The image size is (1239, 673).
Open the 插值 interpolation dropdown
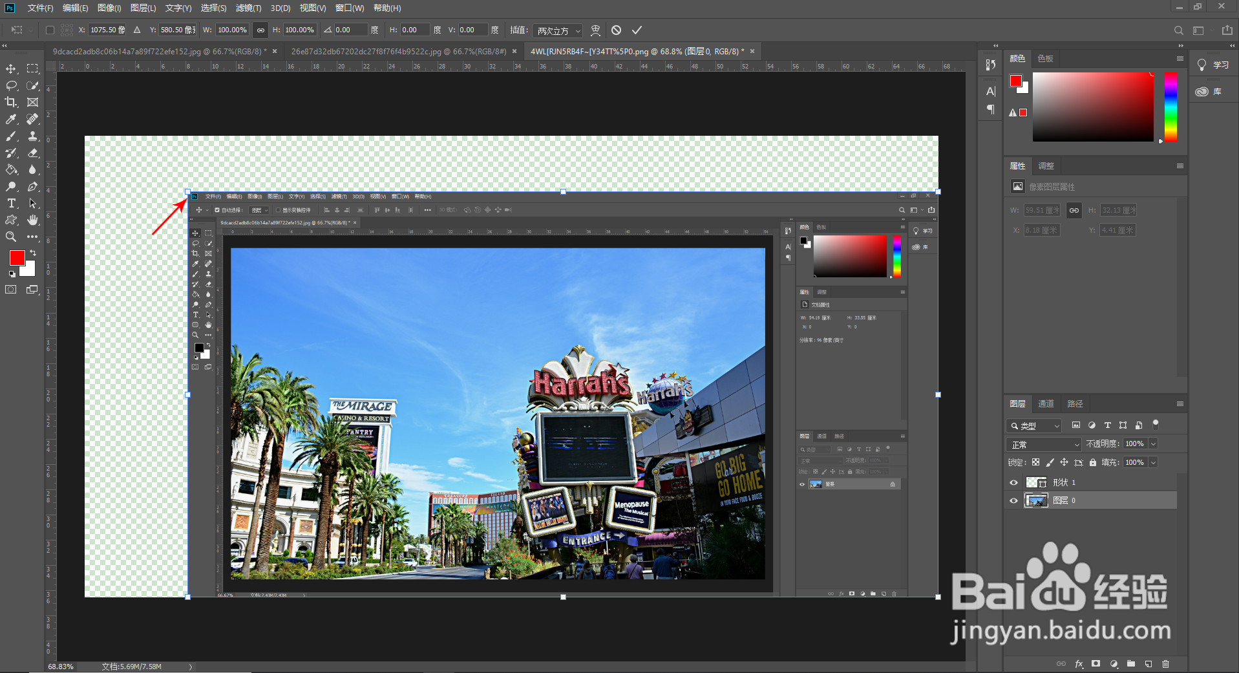[558, 30]
